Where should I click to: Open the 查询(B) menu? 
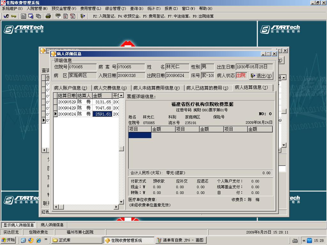click(137, 9)
